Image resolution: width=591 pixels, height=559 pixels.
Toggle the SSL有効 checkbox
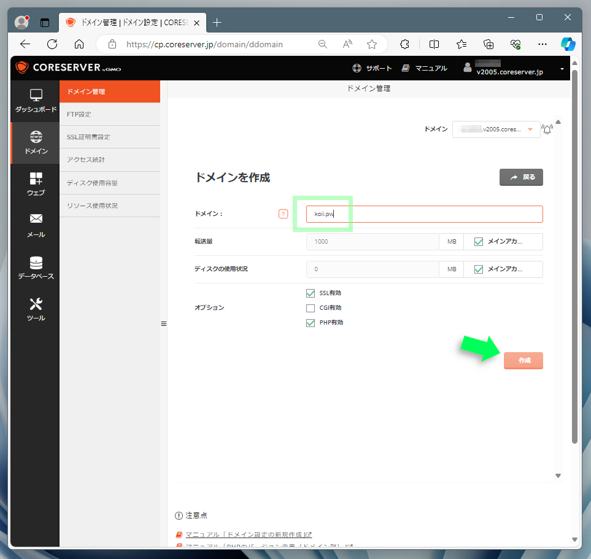tap(311, 293)
